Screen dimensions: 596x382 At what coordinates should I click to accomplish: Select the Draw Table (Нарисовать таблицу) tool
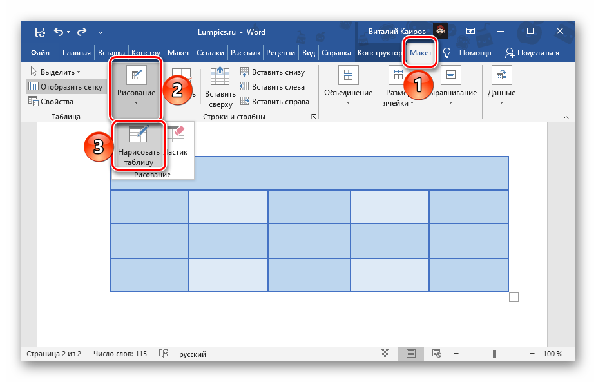pos(138,147)
